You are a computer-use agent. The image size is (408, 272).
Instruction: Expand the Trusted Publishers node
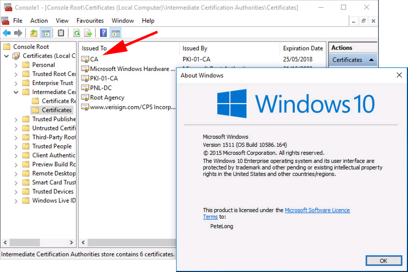pyautogui.click(x=16, y=119)
